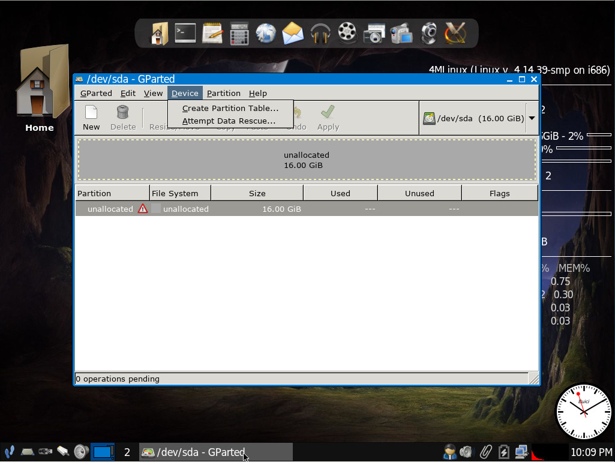The width and height of the screenshot is (615, 462).
Task: Click the warning icon beside unallocated partition
Action: point(143,209)
